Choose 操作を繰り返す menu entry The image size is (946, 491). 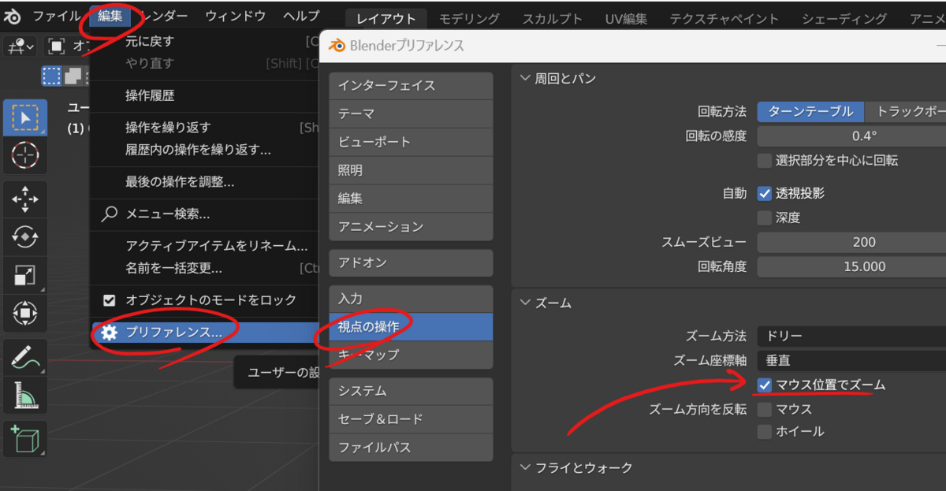pos(204,128)
